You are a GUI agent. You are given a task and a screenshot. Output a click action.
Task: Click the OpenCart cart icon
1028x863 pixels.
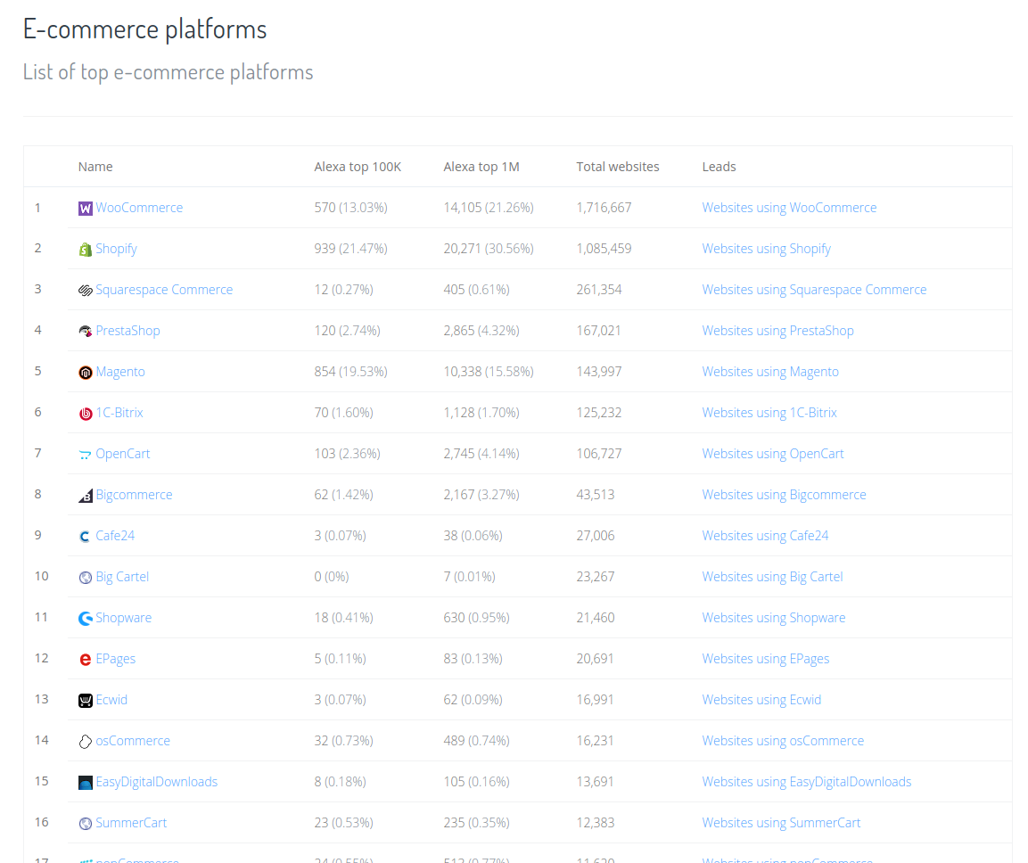(86, 455)
